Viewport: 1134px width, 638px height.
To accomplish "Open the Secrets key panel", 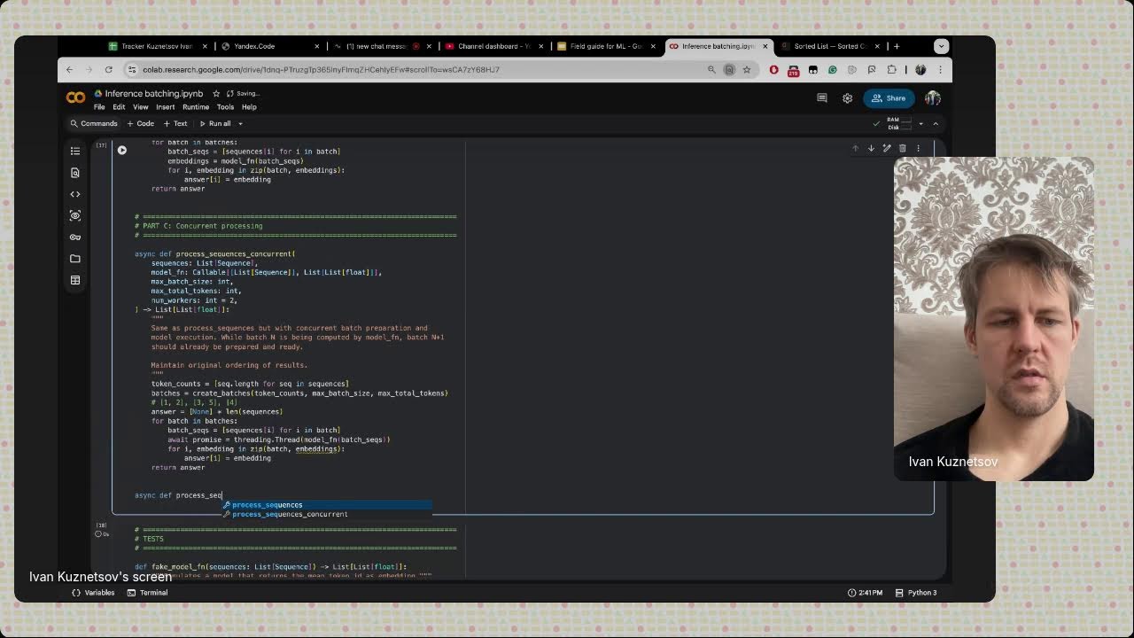I will pos(75,237).
